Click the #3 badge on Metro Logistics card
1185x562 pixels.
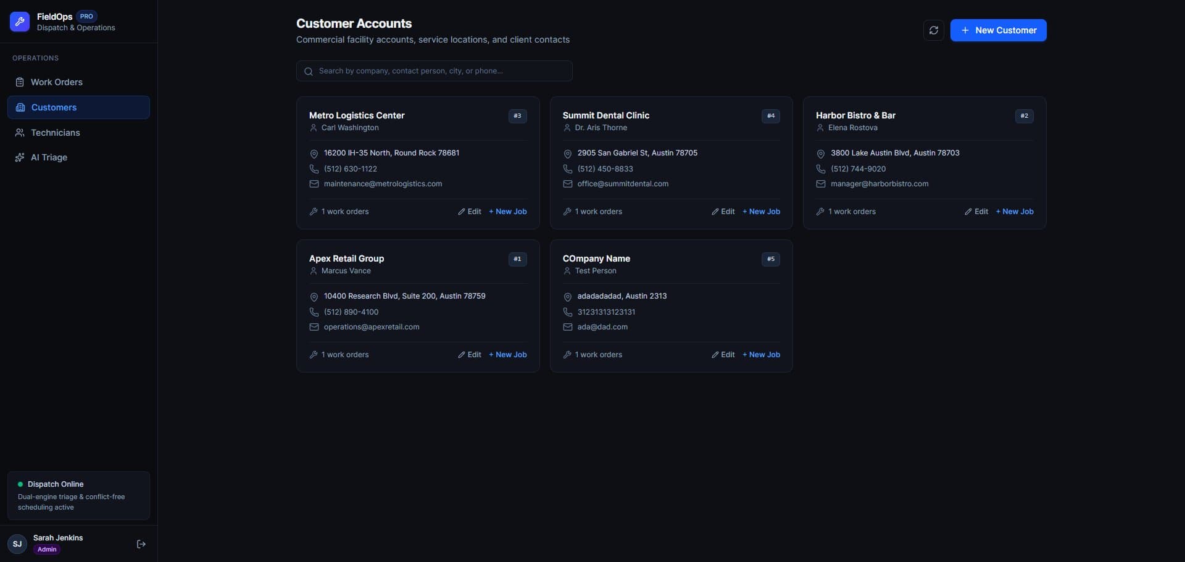pos(517,116)
